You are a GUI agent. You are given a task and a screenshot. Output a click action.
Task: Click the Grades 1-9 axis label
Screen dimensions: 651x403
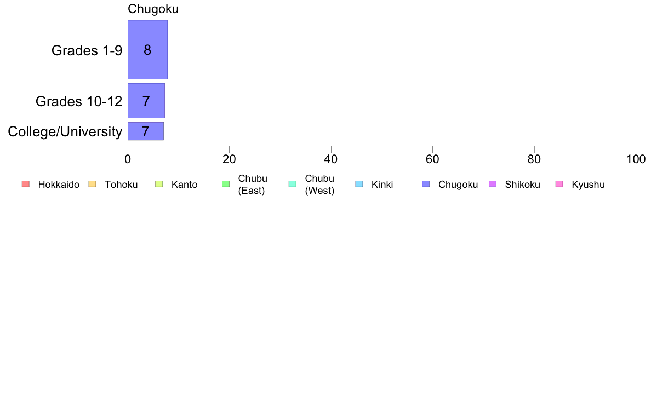[x=87, y=50]
